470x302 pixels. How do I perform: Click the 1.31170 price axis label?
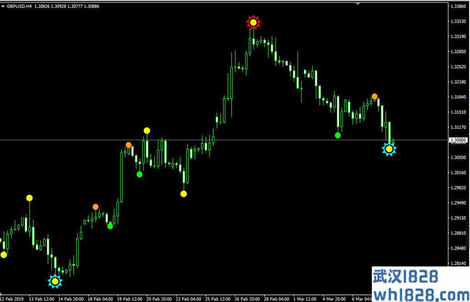[458, 128]
